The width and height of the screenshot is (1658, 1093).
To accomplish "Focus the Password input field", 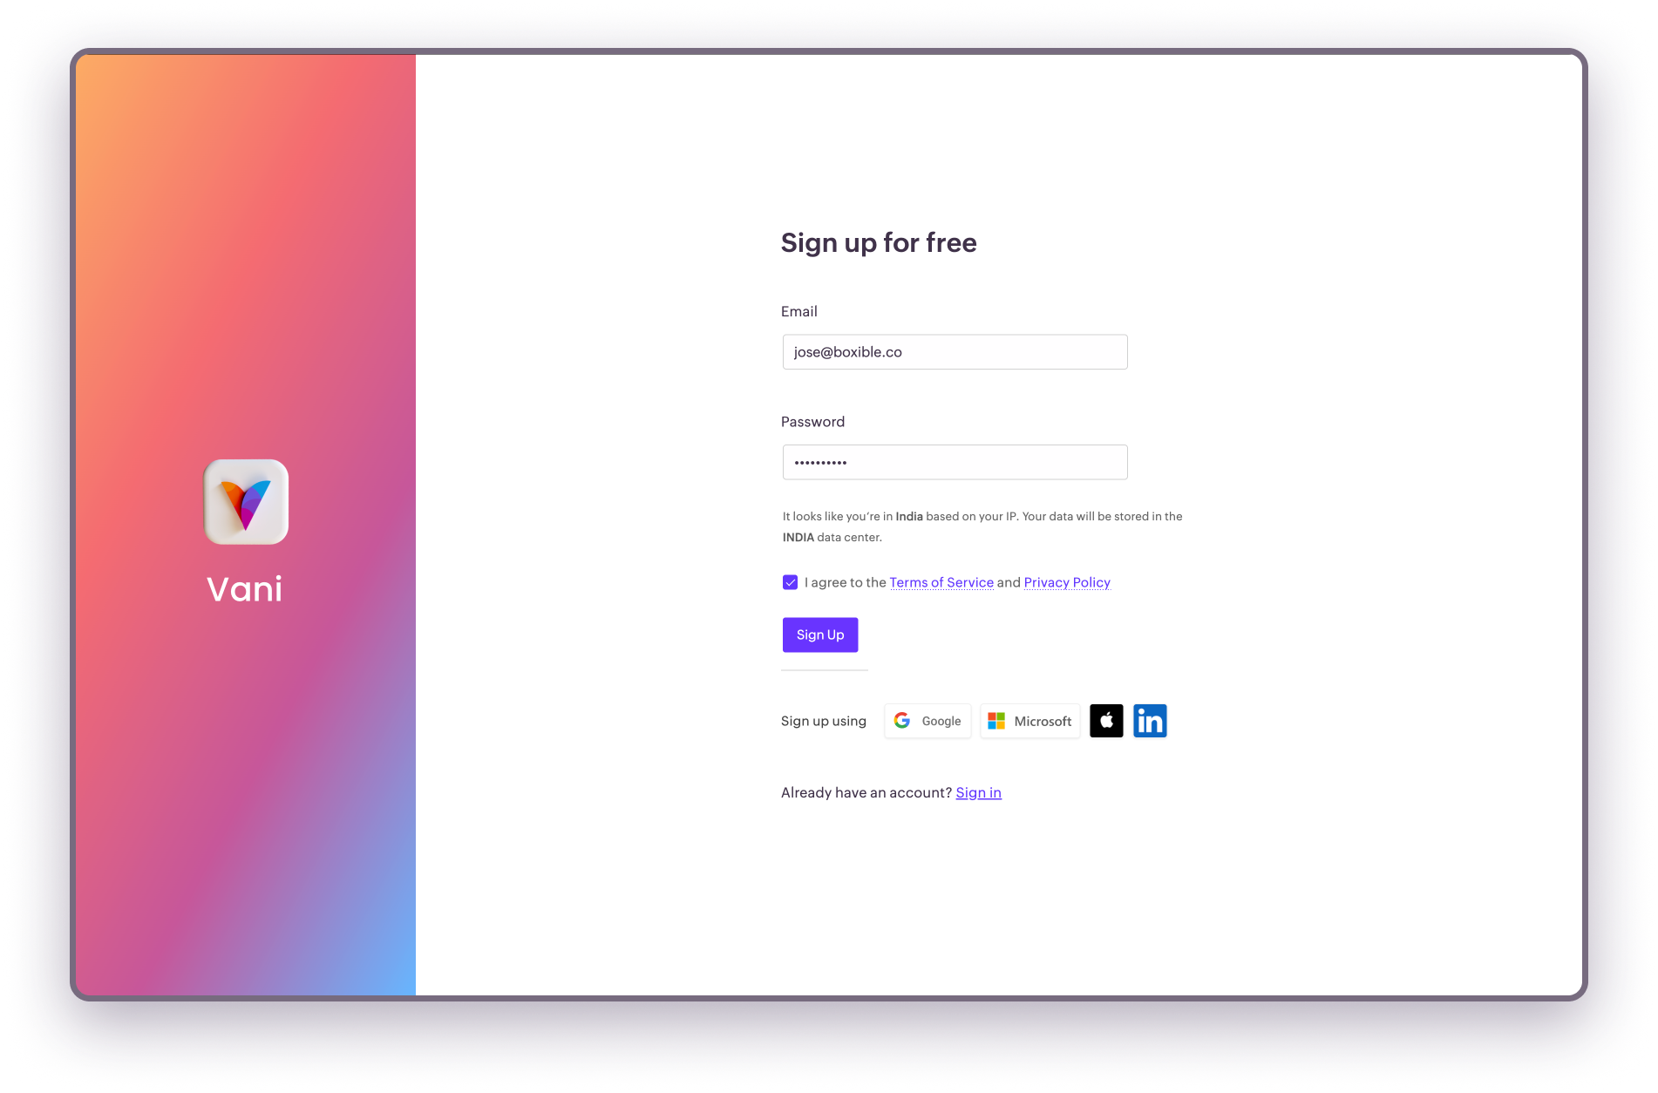I will [955, 462].
